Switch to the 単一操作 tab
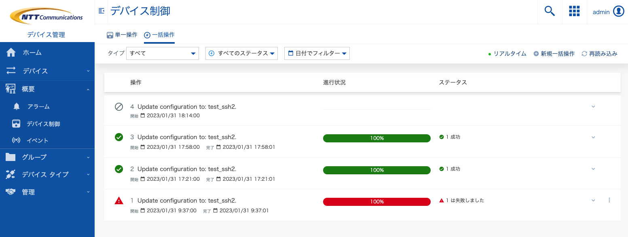 click(122, 35)
